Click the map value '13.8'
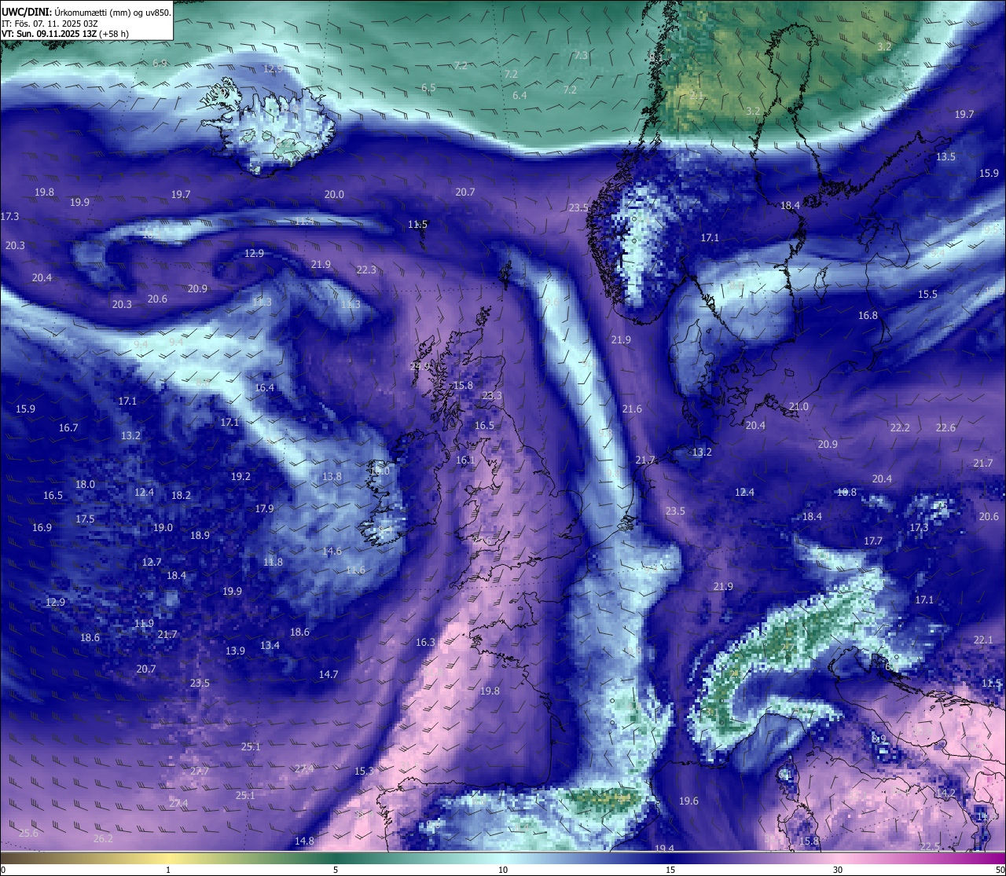This screenshot has width=1006, height=876. [x=332, y=476]
